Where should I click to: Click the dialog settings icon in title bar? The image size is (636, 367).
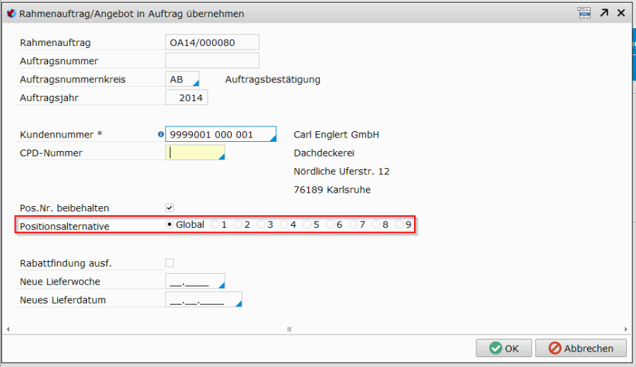point(584,13)
